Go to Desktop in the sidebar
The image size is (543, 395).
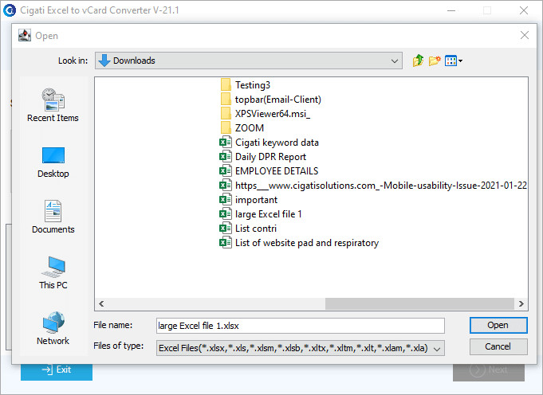(x=53, y=162)
